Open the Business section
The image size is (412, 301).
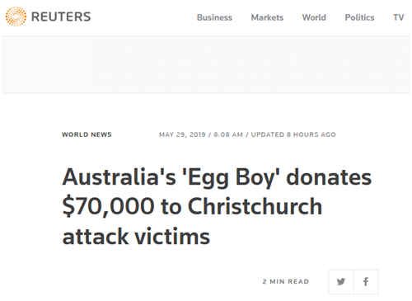[214, 17]
